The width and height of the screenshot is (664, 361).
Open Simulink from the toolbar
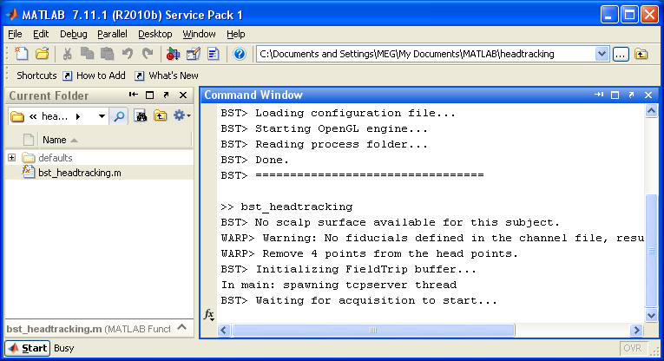tap(174, 54)
